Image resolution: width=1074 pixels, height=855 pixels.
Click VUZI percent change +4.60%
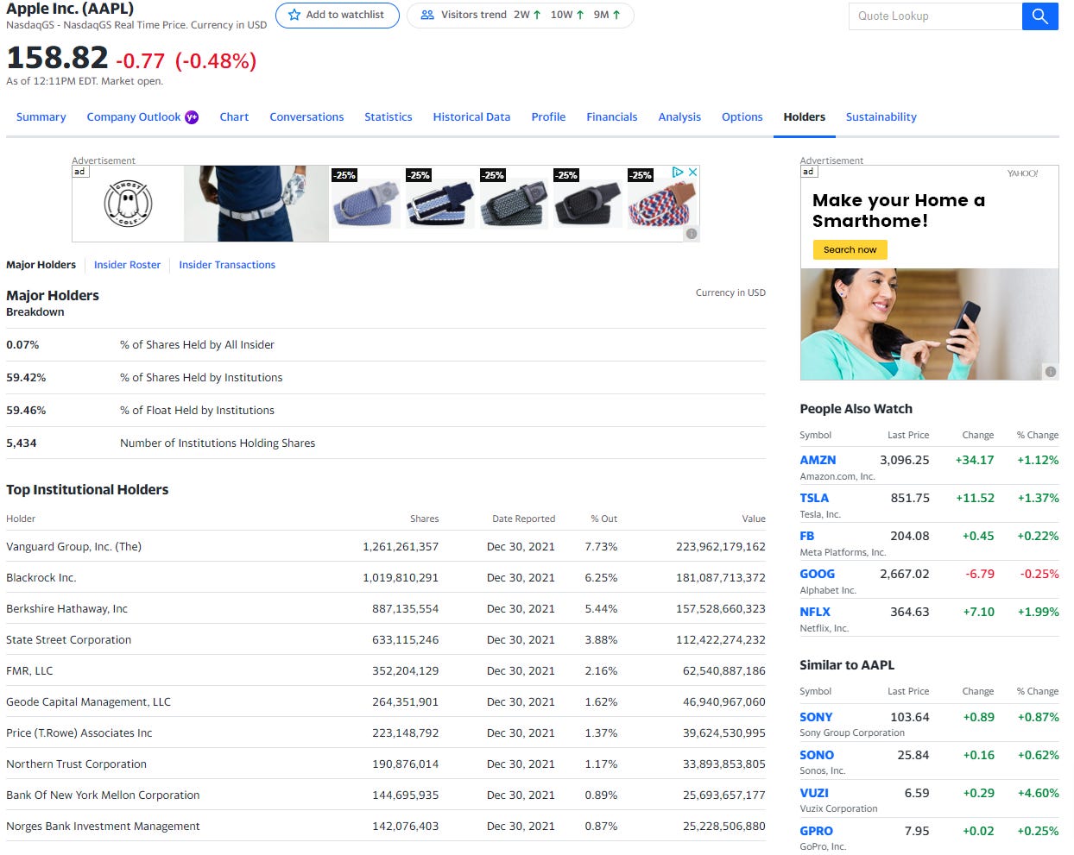(x=1038, y=794)
